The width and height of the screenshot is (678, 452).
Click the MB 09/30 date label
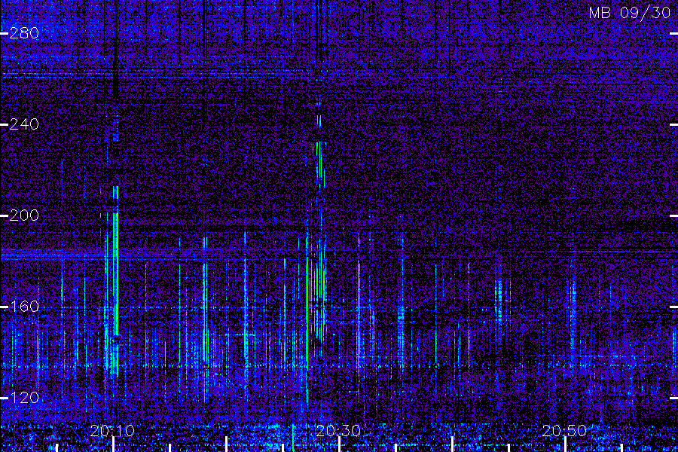pos(630,13)
